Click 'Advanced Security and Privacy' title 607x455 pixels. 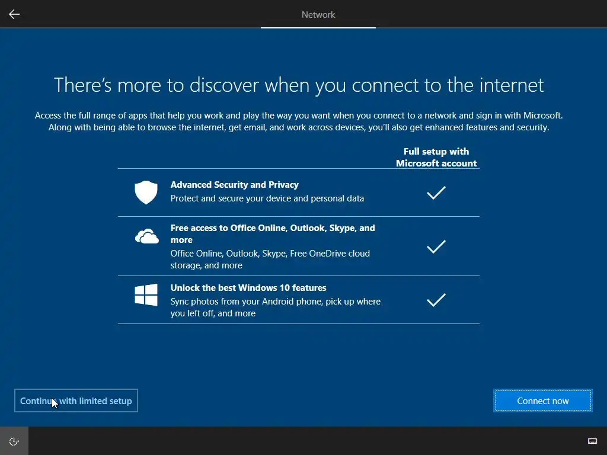point(235,185)
